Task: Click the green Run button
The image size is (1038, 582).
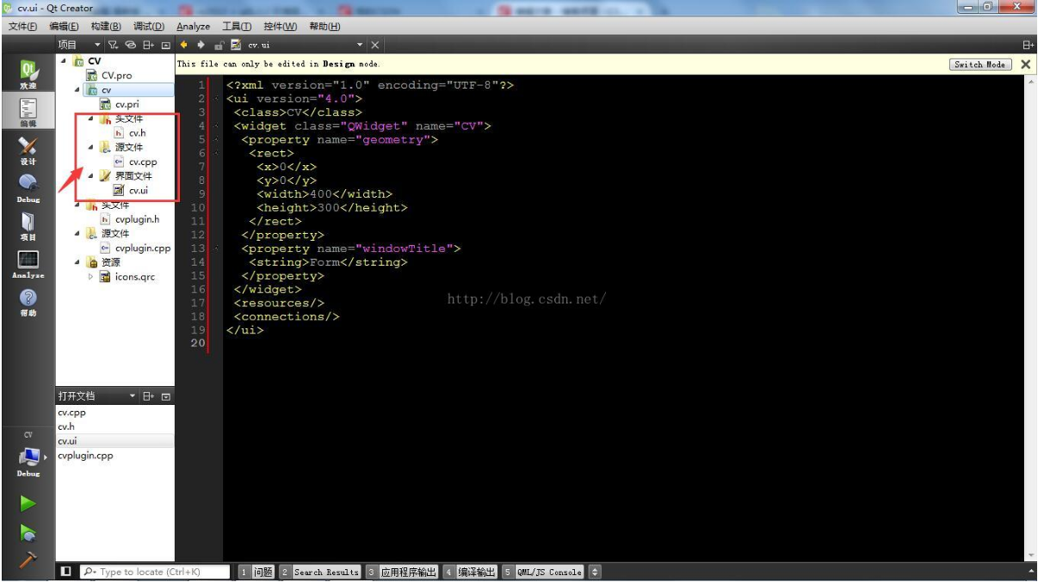Action: (x=28, y=504)
